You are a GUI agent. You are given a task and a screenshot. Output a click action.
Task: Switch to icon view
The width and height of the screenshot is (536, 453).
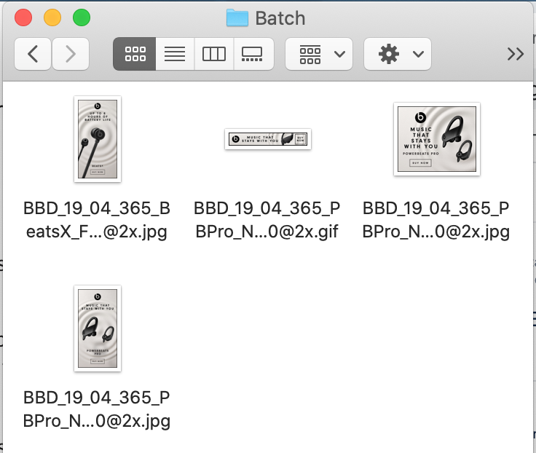pyautogui.click(x=135, y=54)
